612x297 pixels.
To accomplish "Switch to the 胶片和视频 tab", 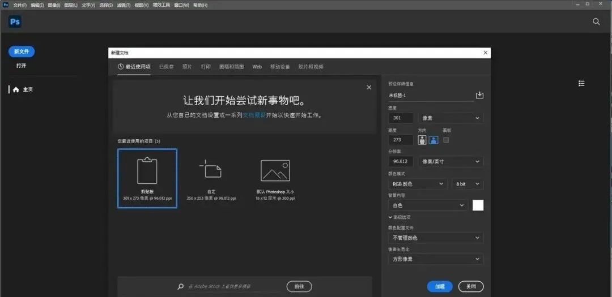I will (x=311, y=67).
